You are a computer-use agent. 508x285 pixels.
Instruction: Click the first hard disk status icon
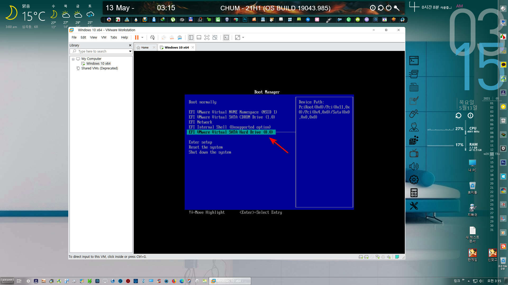[x=361, y=257]
